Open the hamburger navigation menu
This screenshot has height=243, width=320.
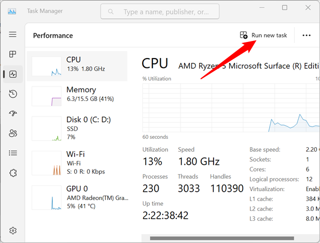[x=13, y=35]
